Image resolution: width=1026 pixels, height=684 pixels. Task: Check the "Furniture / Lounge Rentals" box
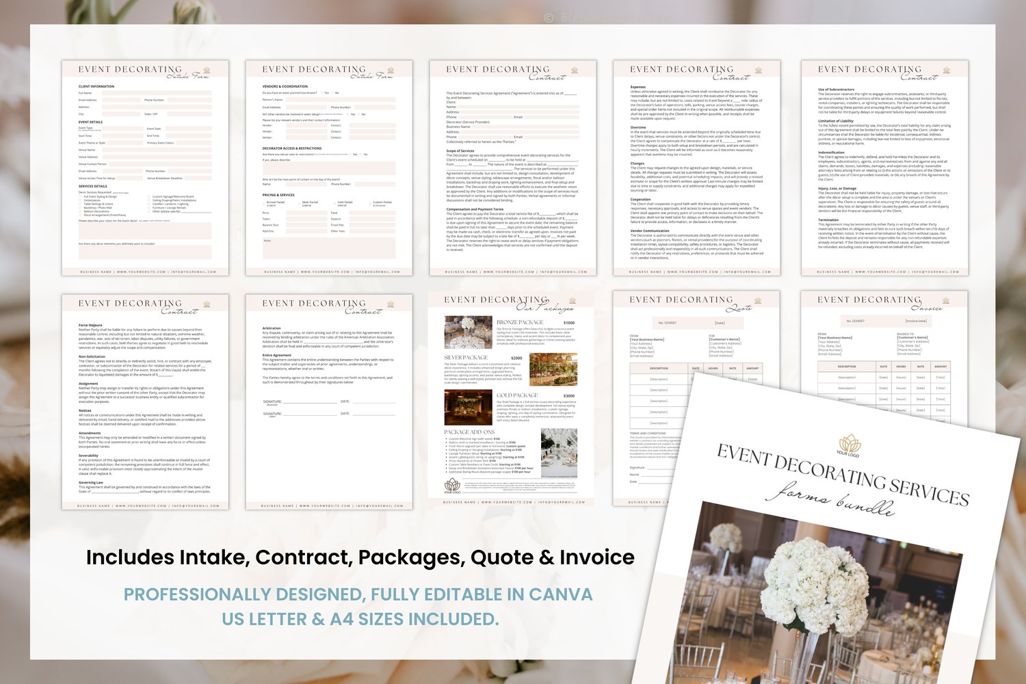tap(150, 208)
